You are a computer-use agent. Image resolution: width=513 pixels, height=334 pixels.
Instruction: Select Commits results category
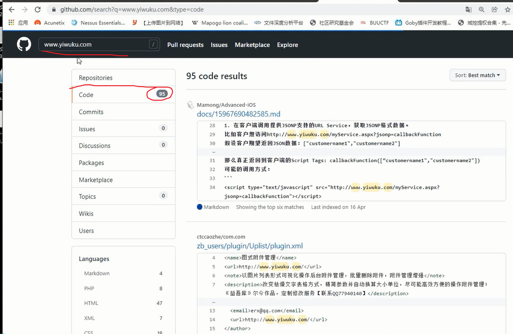coord(124,111)
